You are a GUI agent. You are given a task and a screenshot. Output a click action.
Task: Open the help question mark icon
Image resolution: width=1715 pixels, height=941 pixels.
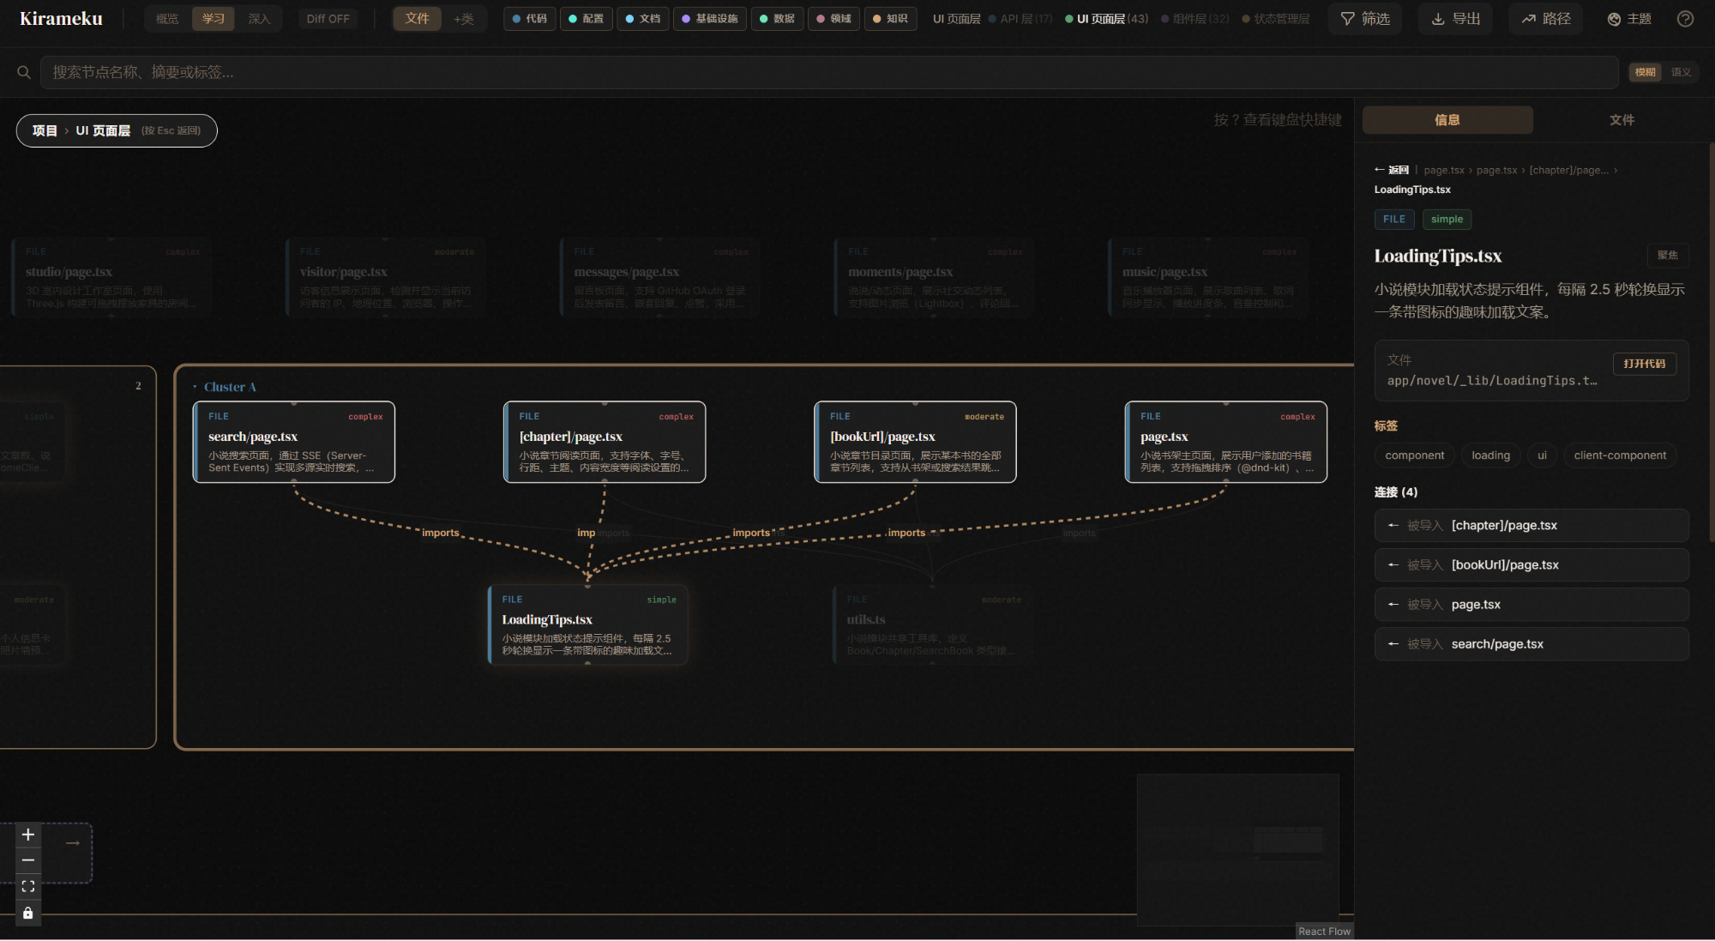tap(1685, 19)
